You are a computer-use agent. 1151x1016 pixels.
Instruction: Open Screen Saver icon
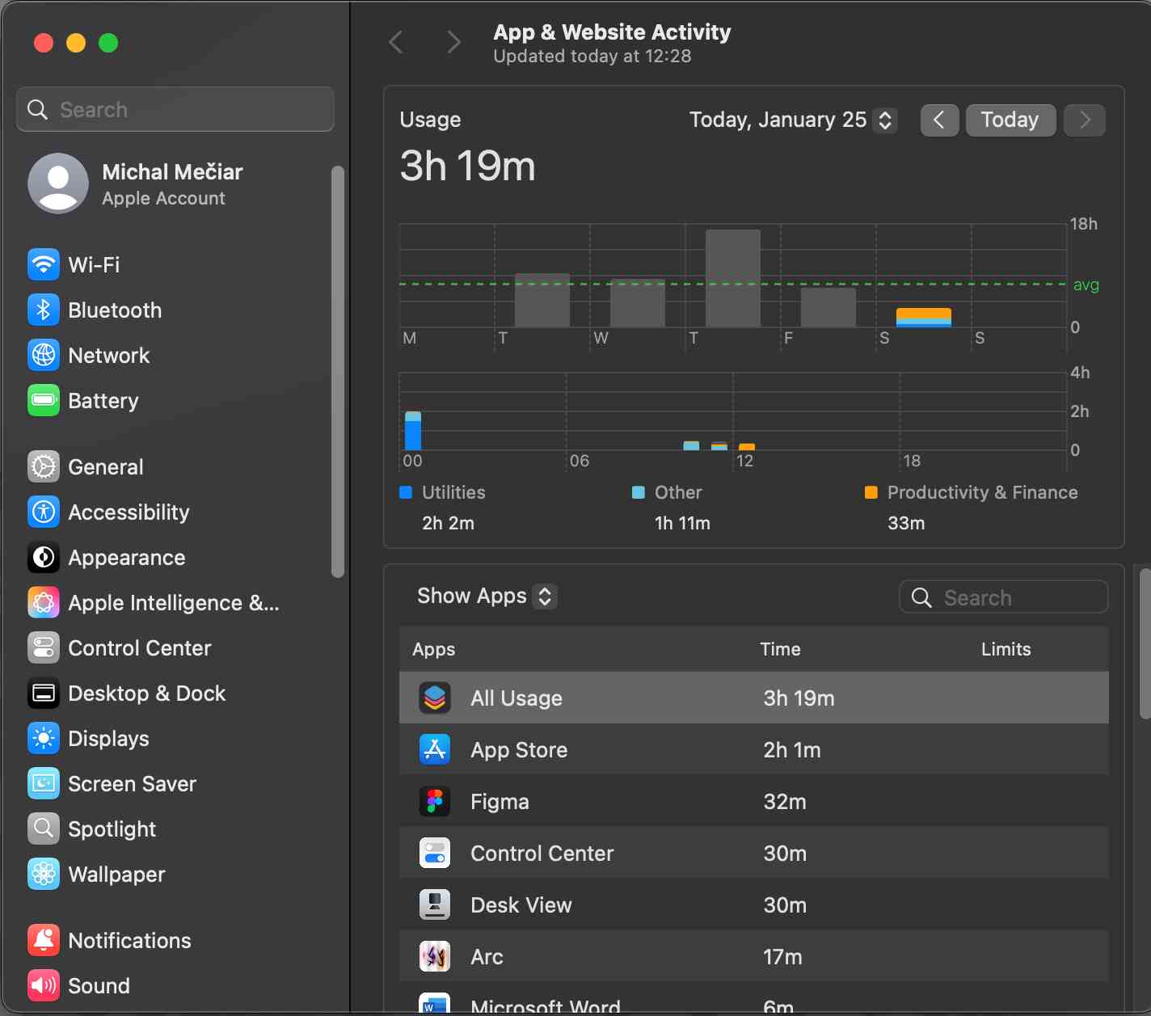[x=44, y=783]
